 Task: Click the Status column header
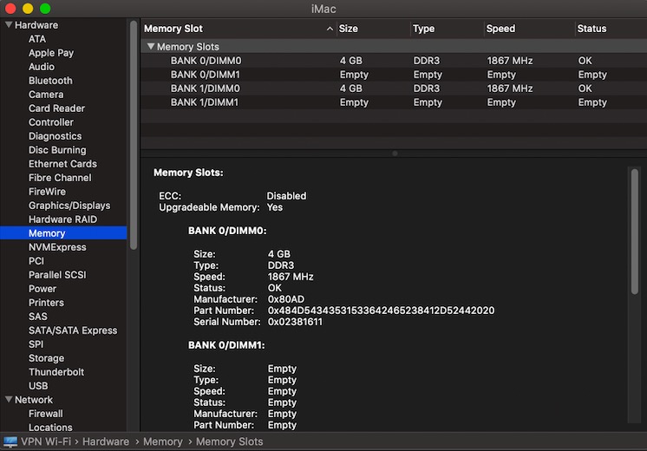click(592, 29)
